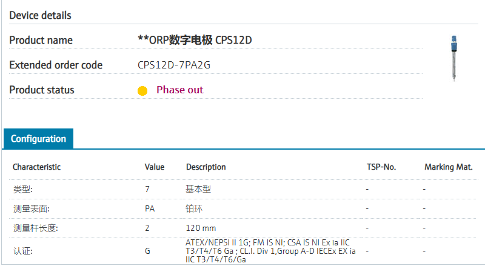This screenshot has height=266, width=485.
Task: Click the ATEX/NEPSI certification description text
Action: [x=270, y=251]
